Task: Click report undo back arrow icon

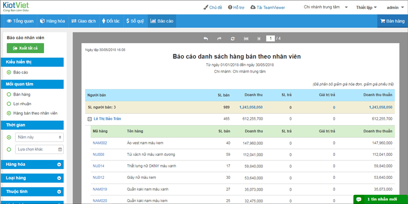Action: pos(206,39)
